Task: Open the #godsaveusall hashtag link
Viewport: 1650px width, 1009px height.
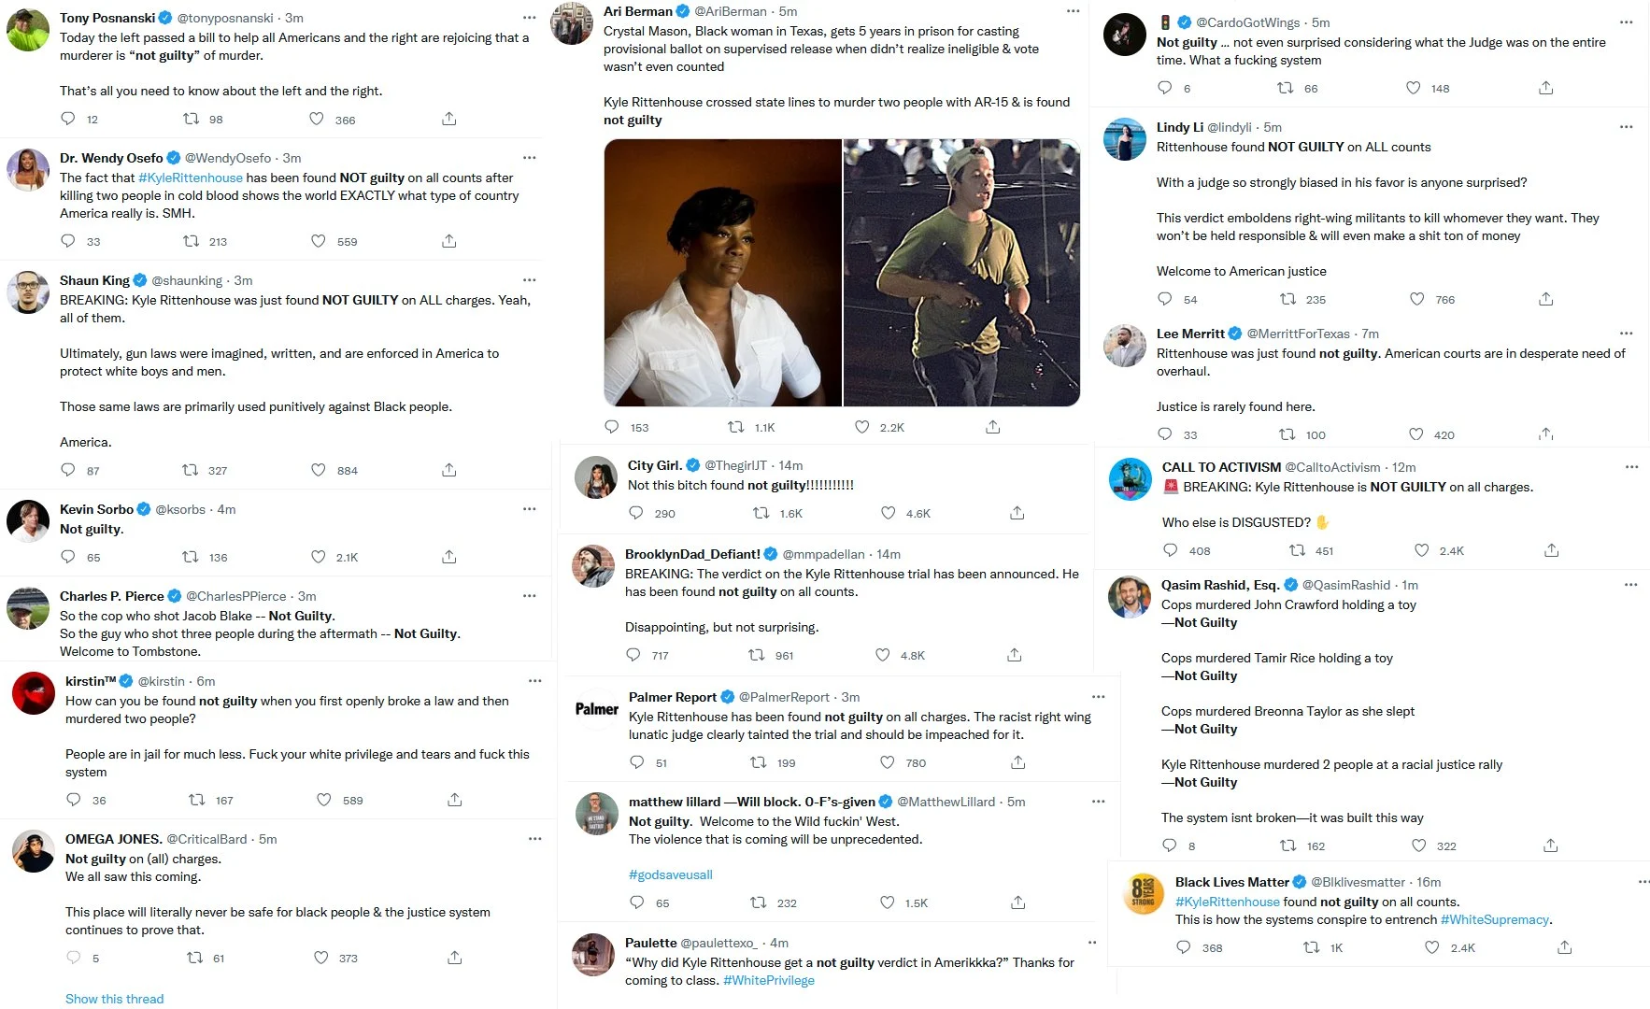Action: pyautogui.click(x=671, y=874)
